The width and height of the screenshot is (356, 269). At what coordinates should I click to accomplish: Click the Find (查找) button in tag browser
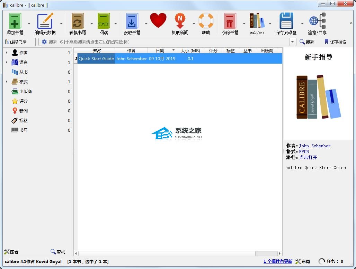58,252
